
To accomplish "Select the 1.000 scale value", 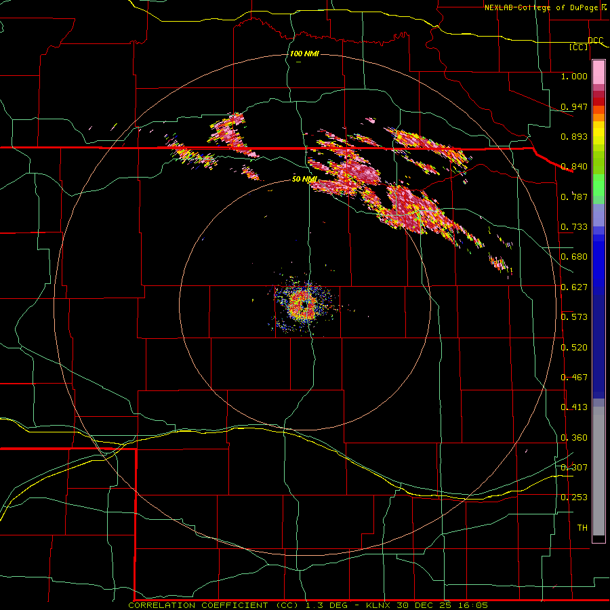I will (x=574, y=76).
